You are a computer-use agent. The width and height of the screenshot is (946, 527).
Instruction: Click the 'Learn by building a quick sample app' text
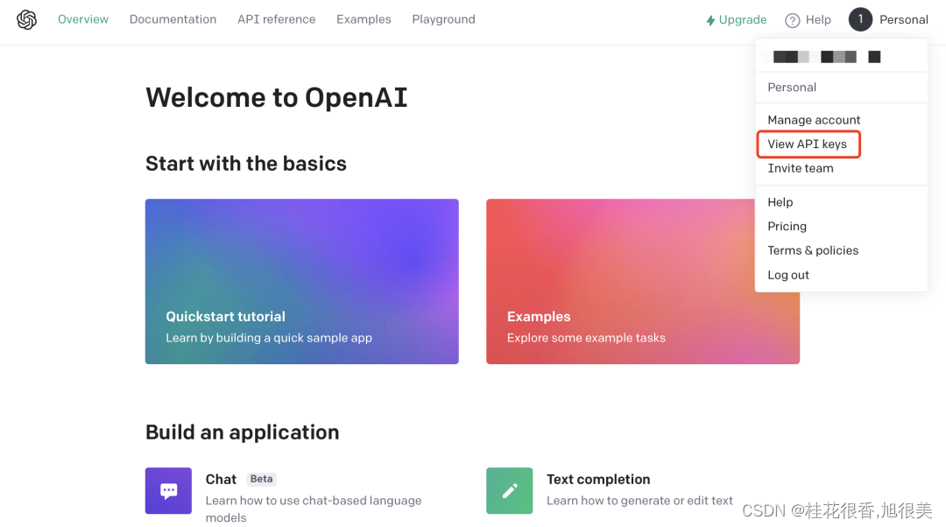269,338
